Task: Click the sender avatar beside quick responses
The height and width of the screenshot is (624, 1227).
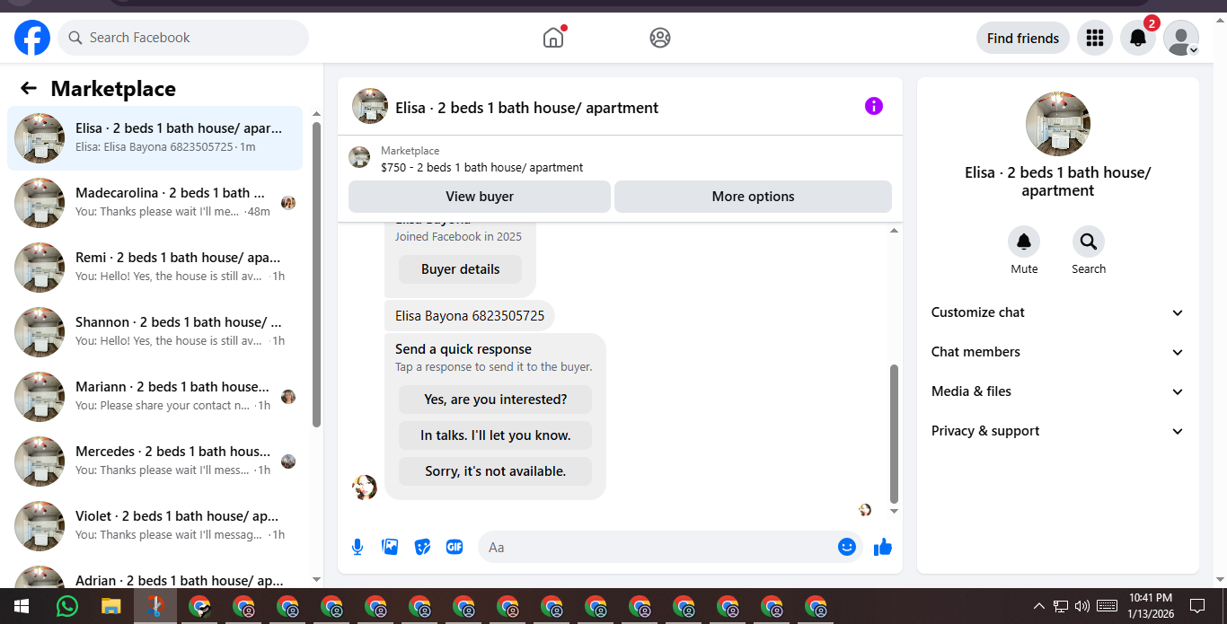Action: coord(365,488)
